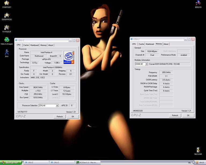Viewport: 206px width, 165px height.
Task: Click the memory Frequency 255.0 MHz field
Action: click(x=166, y=72)
